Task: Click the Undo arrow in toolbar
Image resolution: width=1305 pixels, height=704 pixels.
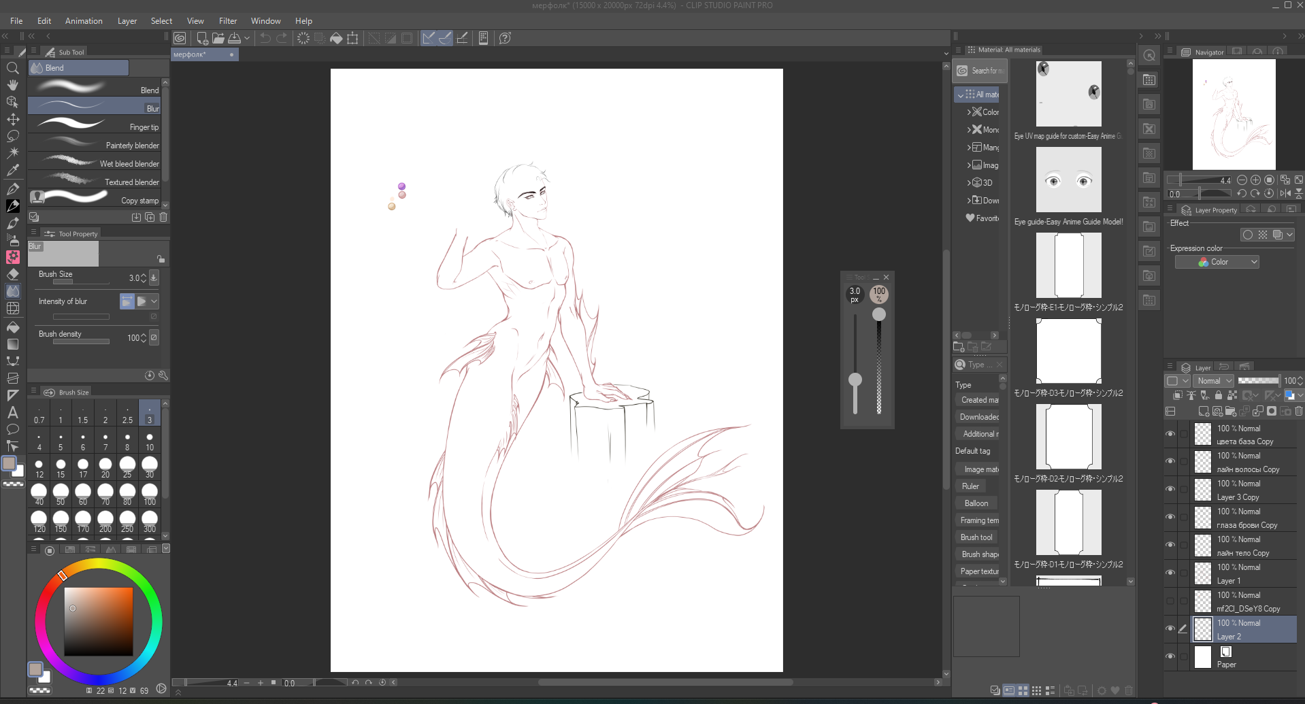Action: [x=265, y=38]
